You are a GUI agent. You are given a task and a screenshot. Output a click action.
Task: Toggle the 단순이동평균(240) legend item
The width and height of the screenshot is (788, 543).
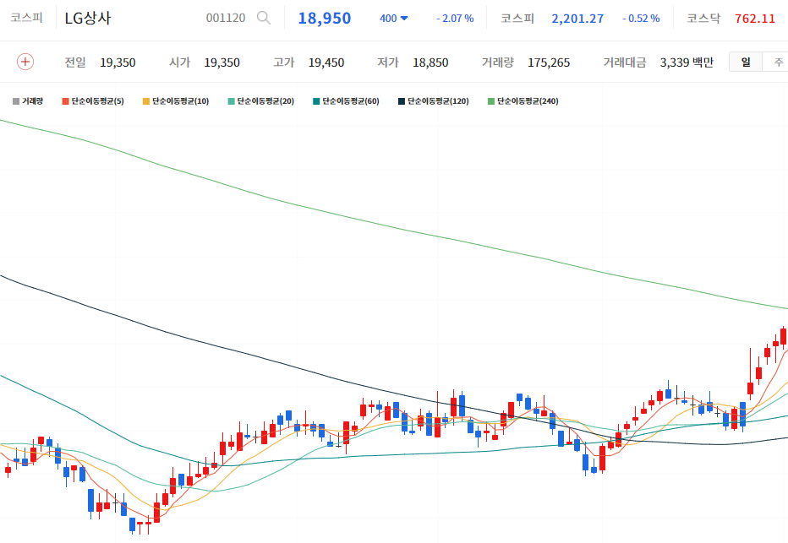[x=523, y=100]
